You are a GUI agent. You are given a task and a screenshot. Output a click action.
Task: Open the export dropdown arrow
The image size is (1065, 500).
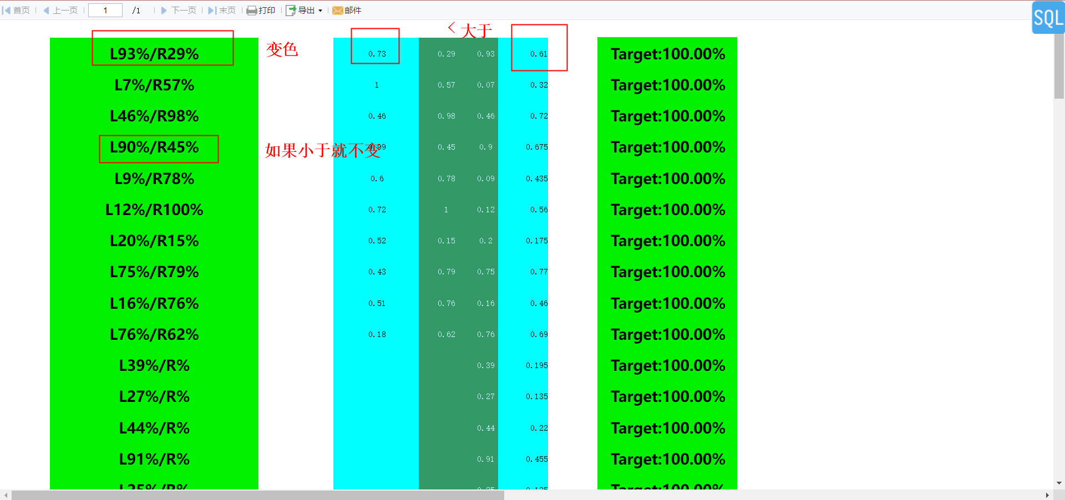(320, 11)
